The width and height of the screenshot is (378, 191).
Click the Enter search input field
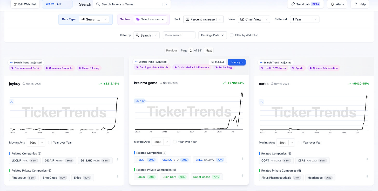click(x=179, y=35)
